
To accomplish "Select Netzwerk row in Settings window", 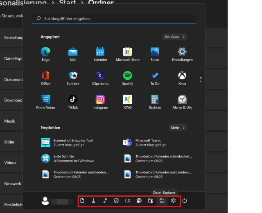I will pos(11,184).
